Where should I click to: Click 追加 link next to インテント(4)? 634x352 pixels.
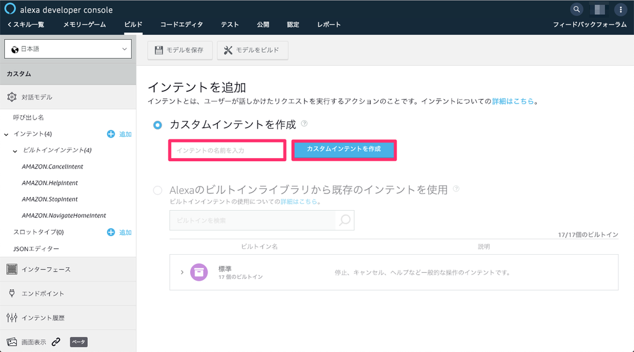125,134
